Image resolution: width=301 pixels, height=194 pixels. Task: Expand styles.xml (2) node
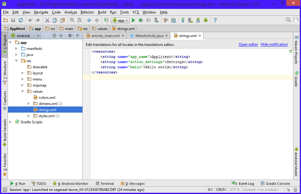click(x=29, y=116)
